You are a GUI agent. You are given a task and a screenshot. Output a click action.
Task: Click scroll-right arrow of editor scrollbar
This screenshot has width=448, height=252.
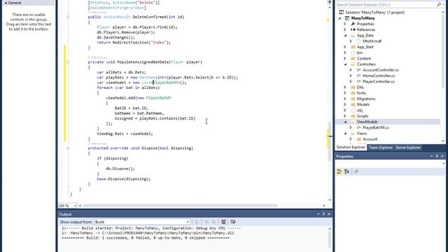pos(324,205)
